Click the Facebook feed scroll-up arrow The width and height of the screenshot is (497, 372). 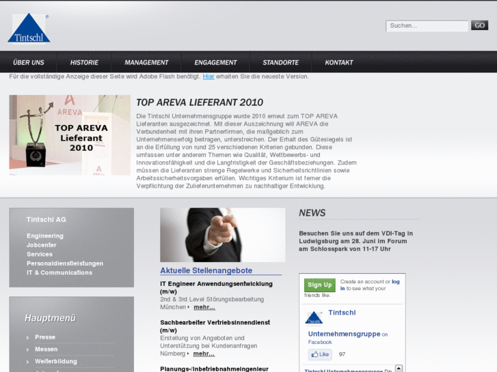tap(399, 368)
